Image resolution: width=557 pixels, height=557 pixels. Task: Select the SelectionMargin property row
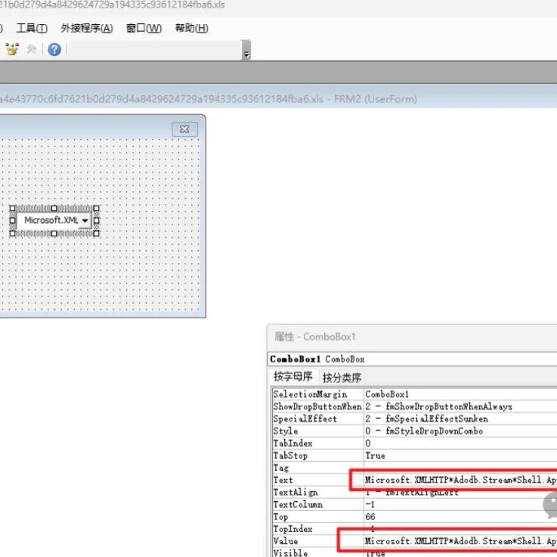click(x=415, y=394)
